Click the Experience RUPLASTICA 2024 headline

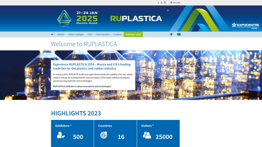92,66
